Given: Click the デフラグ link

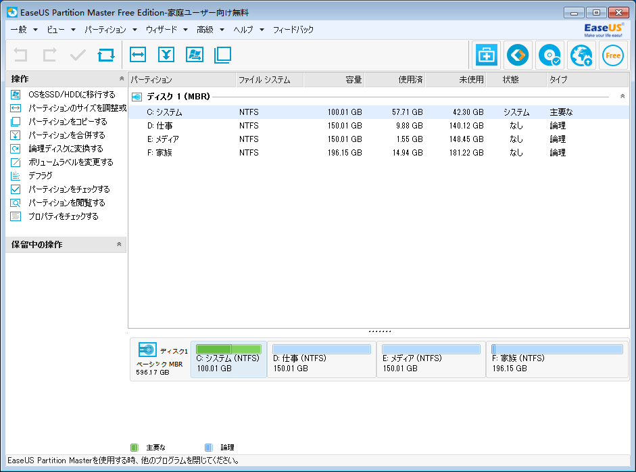Looking at the screenshot, I should click(x=40, y=176).
